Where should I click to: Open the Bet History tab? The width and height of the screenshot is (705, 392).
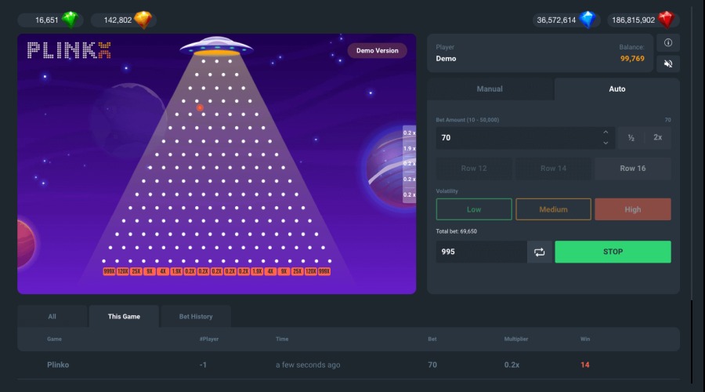(x=196, y=316)
